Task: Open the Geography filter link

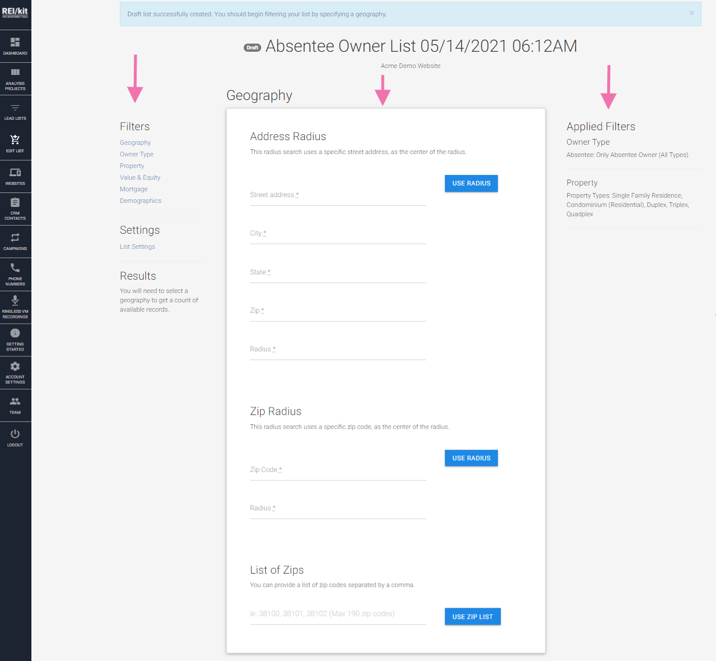Action: pyautogui.click(x=135, y=142)
